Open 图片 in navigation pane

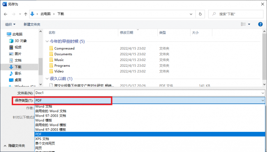(15, 54)
